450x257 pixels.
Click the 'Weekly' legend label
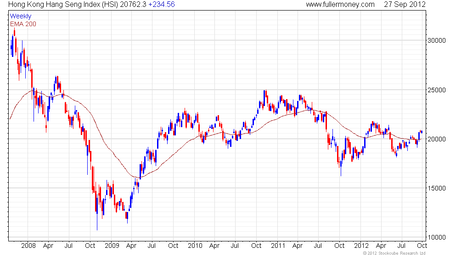click(x=20, y=17)
